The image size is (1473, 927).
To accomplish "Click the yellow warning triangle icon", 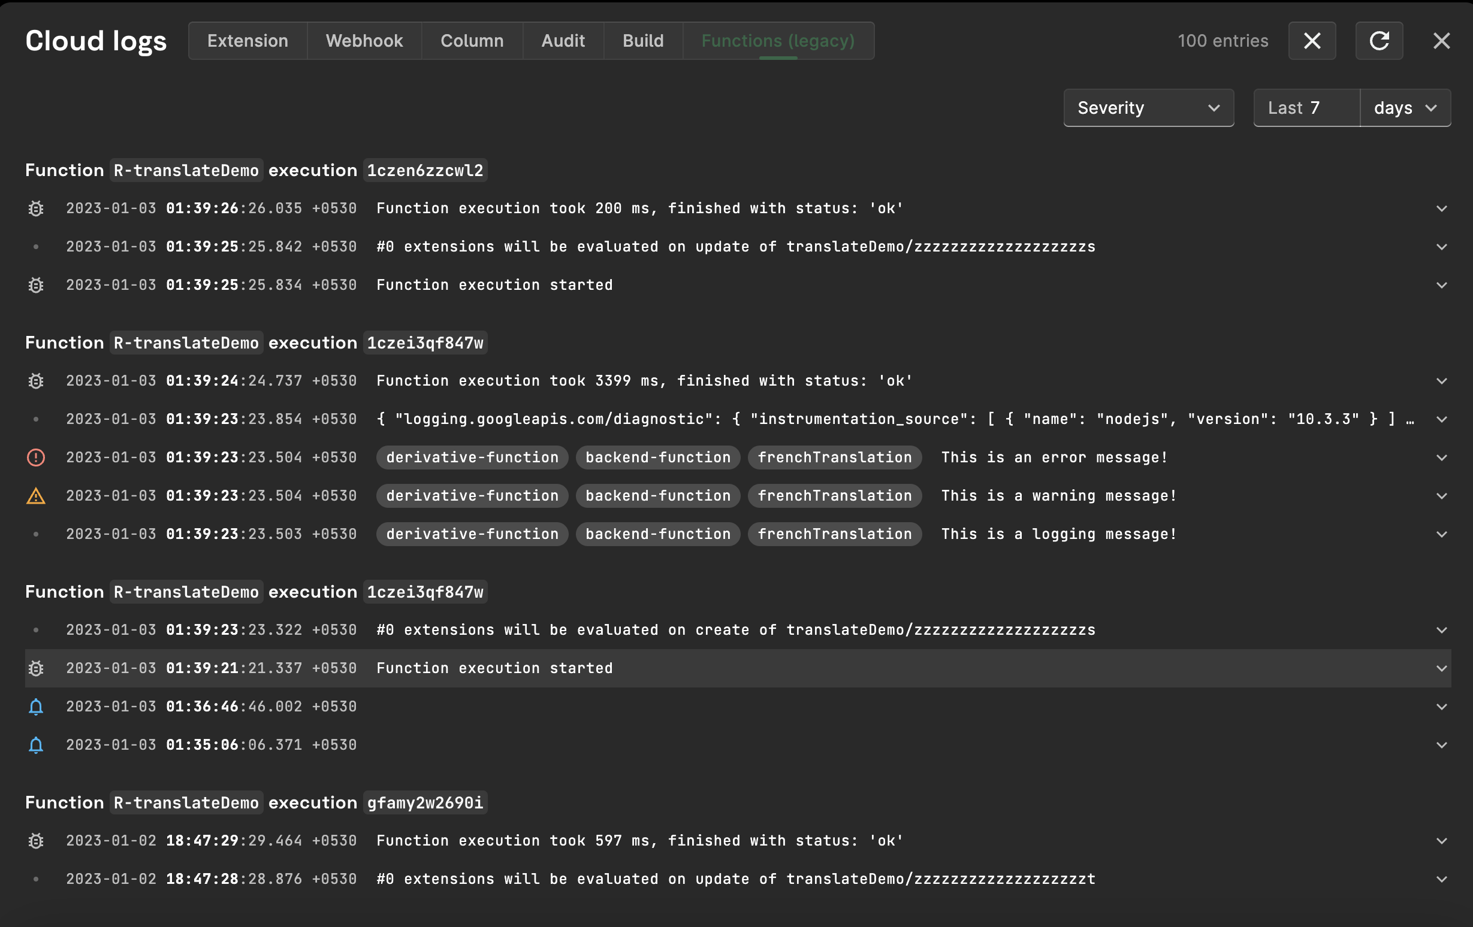I will click(36, 496).
